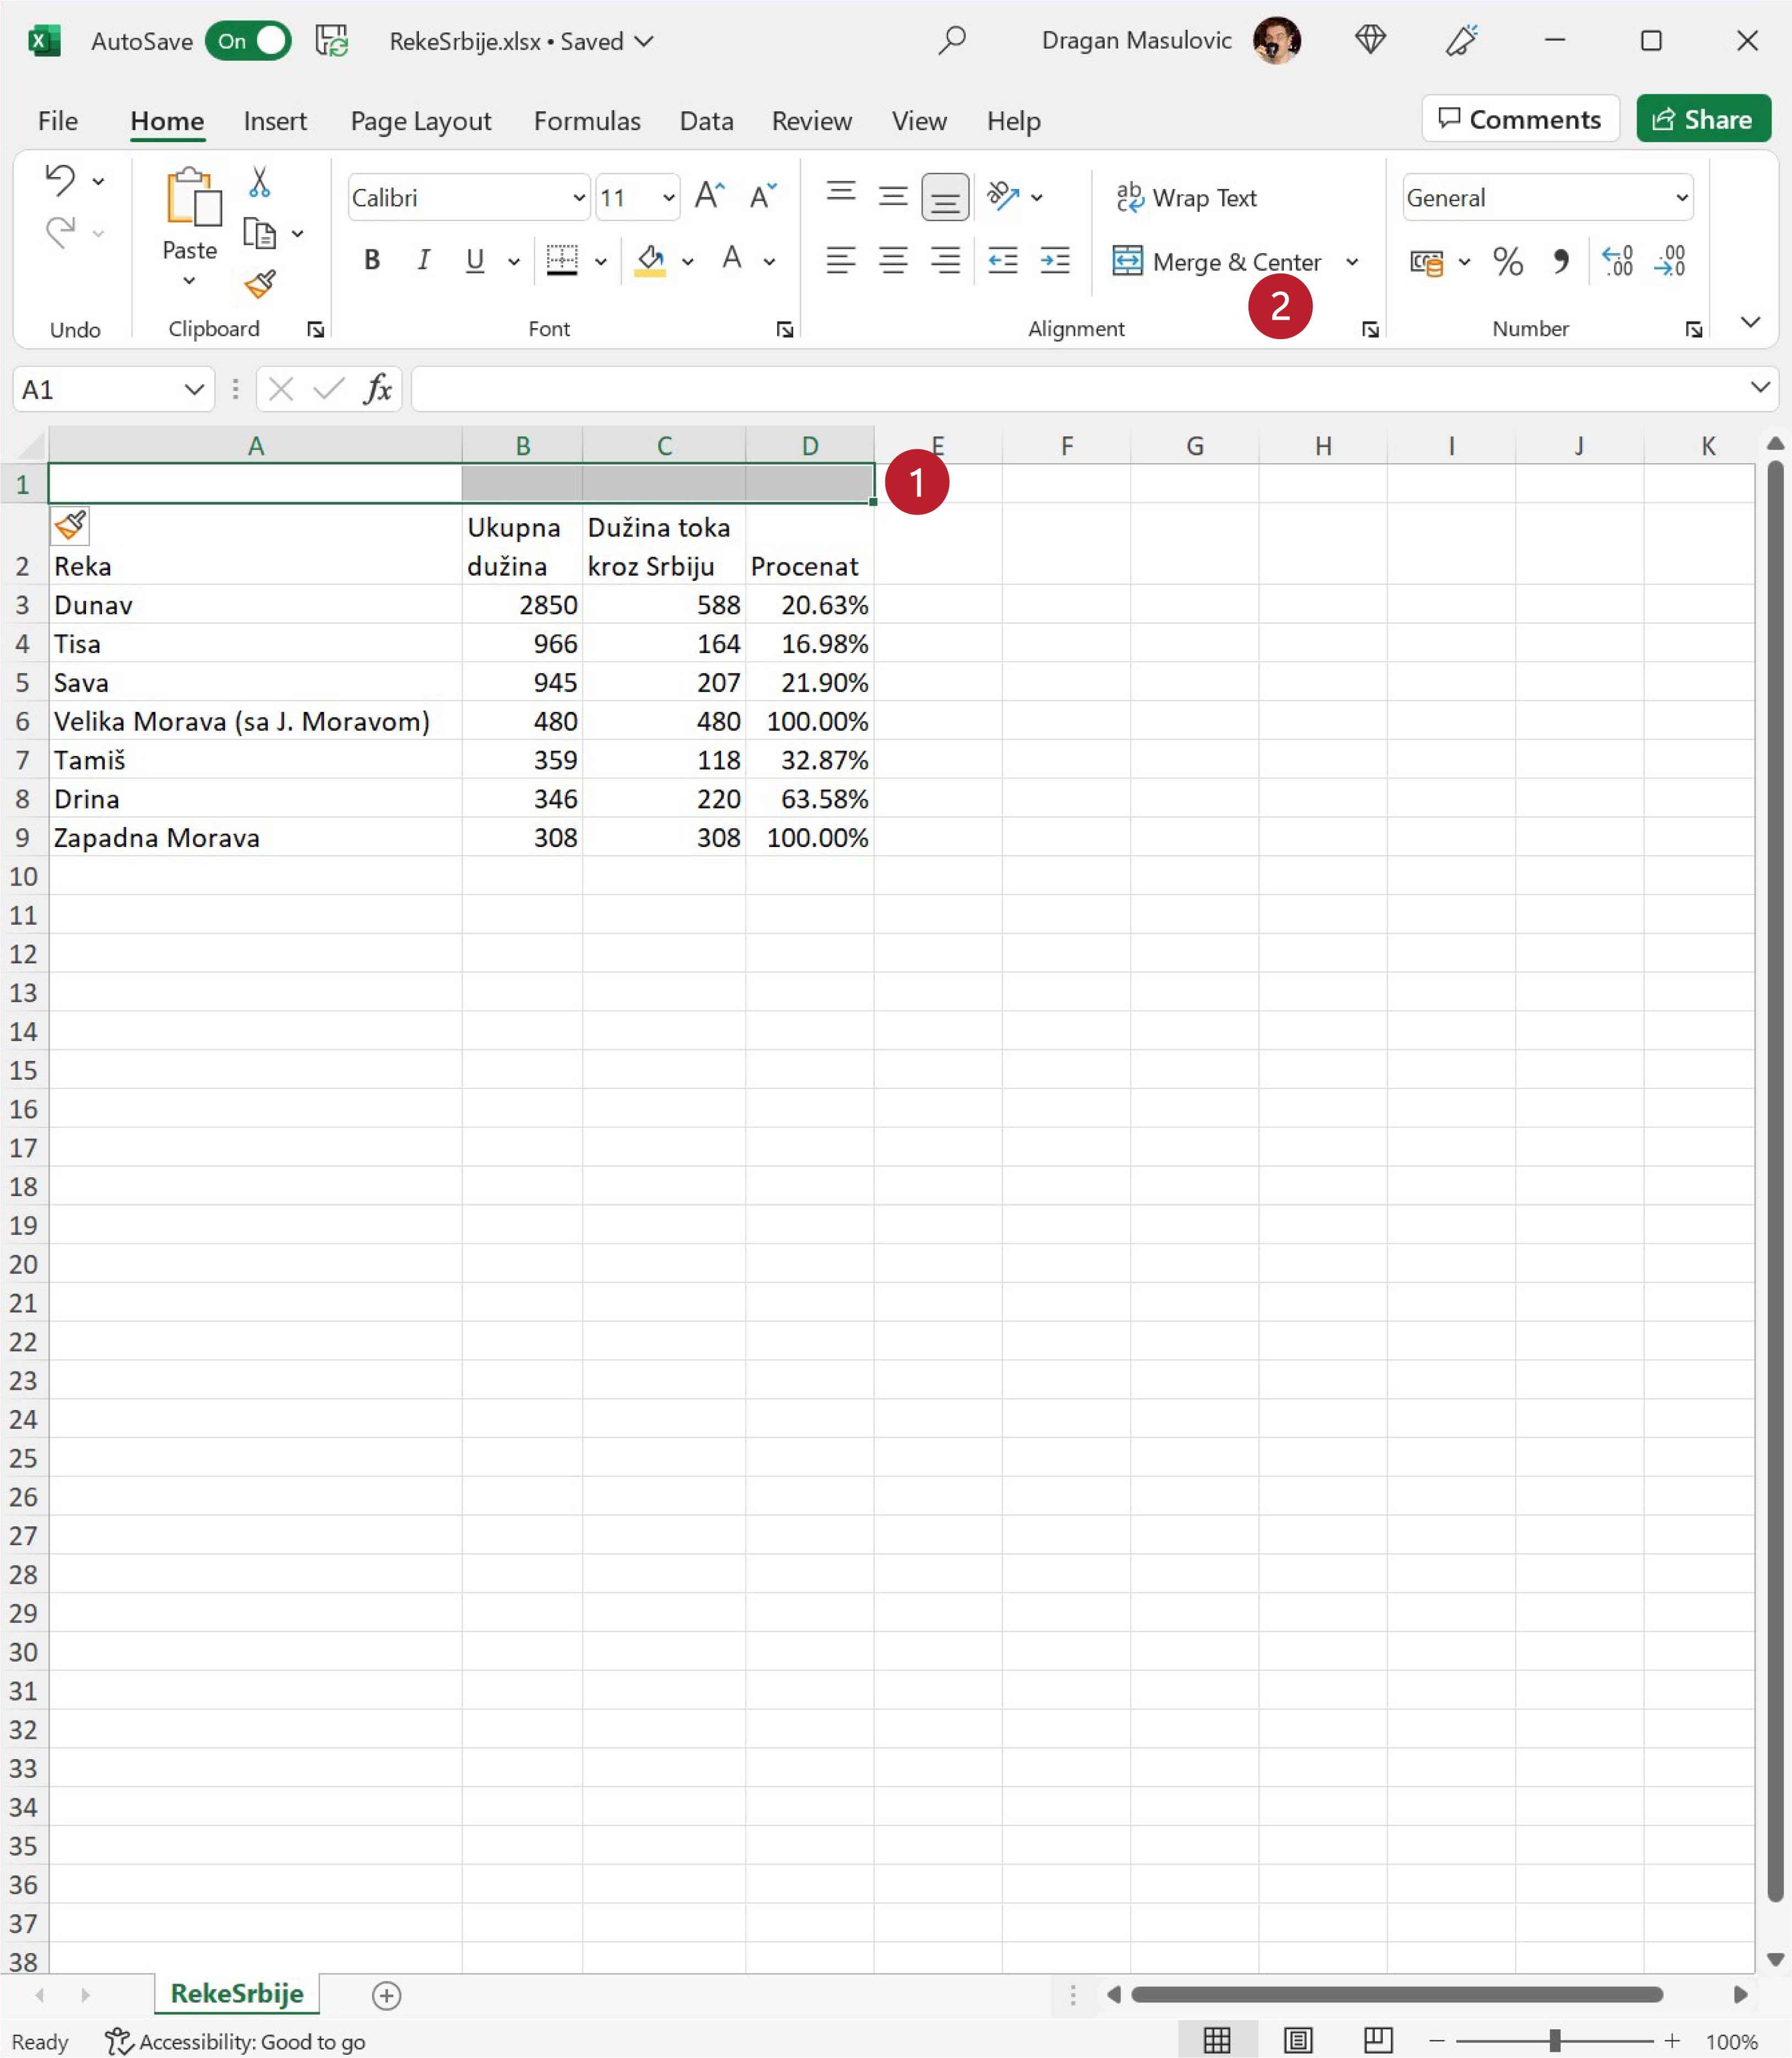
Task: Switch to the Page Layout tab
Action: 420,121
